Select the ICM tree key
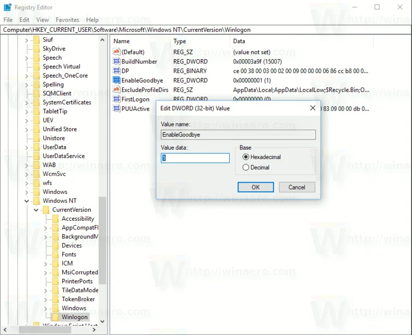The image size is (412, 335). pyautogui.click(x=67, y=263)
